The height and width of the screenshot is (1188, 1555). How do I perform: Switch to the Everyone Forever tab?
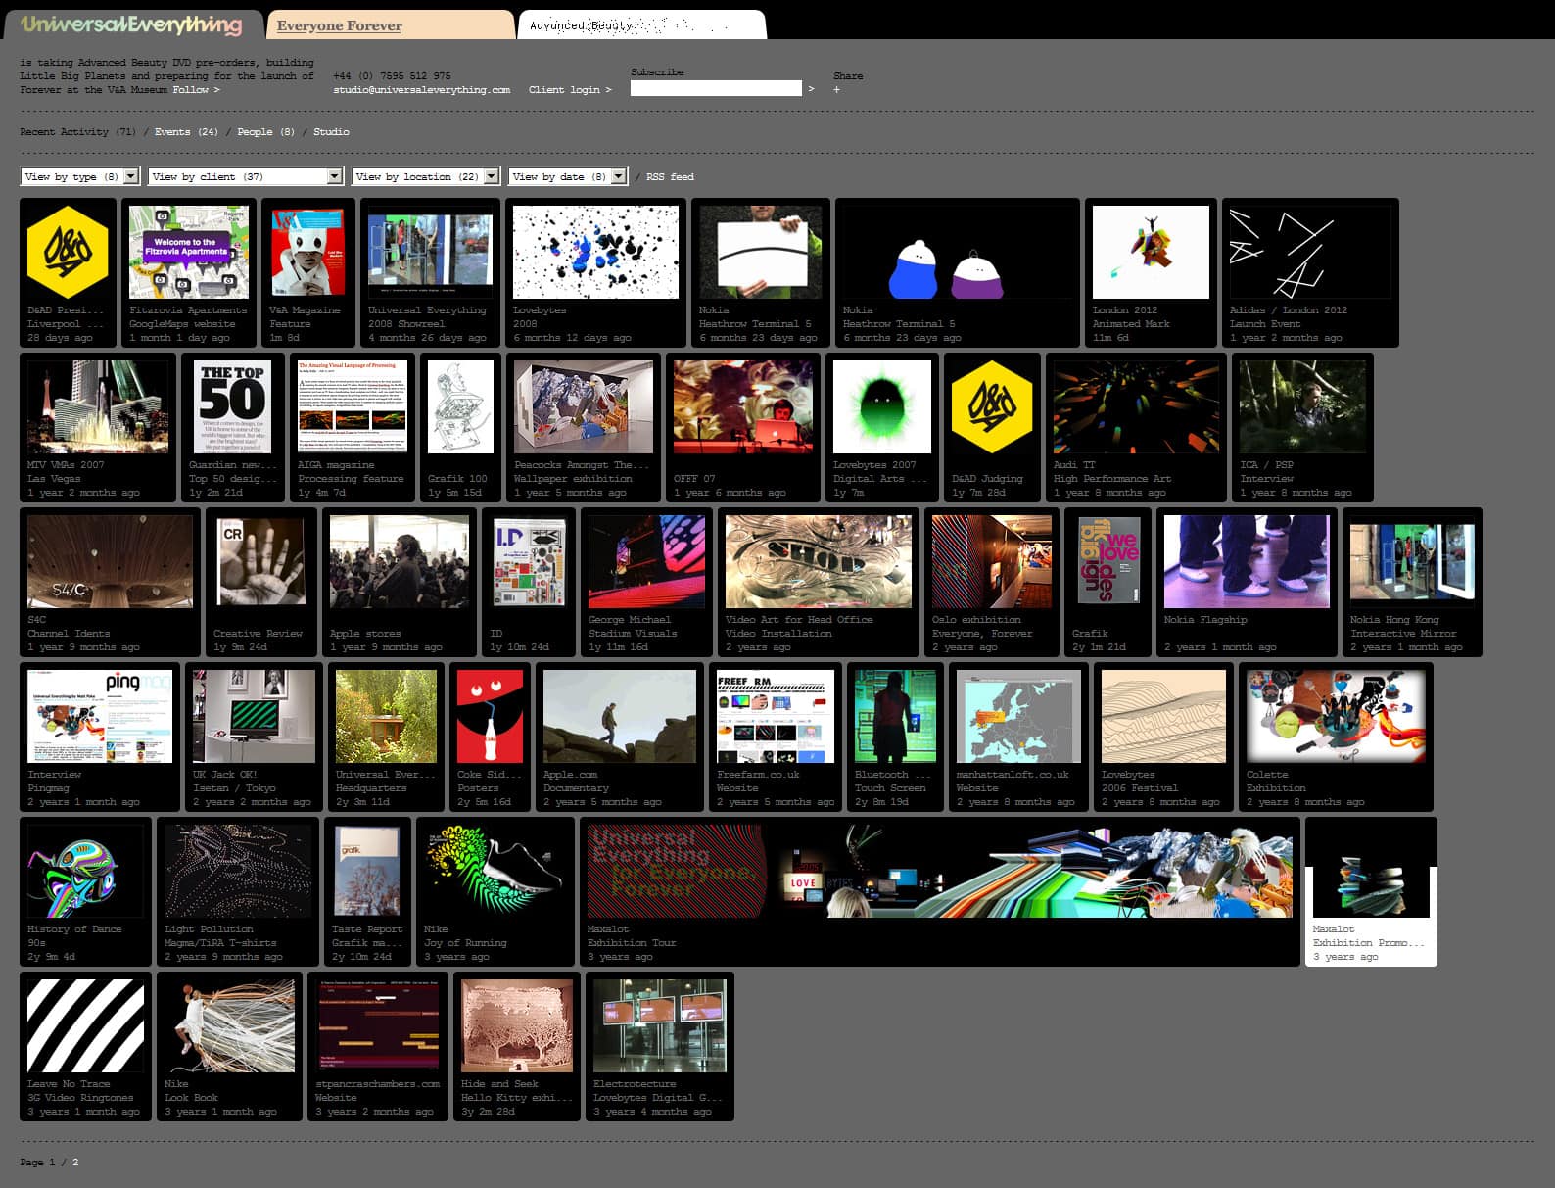pyautogui.click(x=340, y=25)
